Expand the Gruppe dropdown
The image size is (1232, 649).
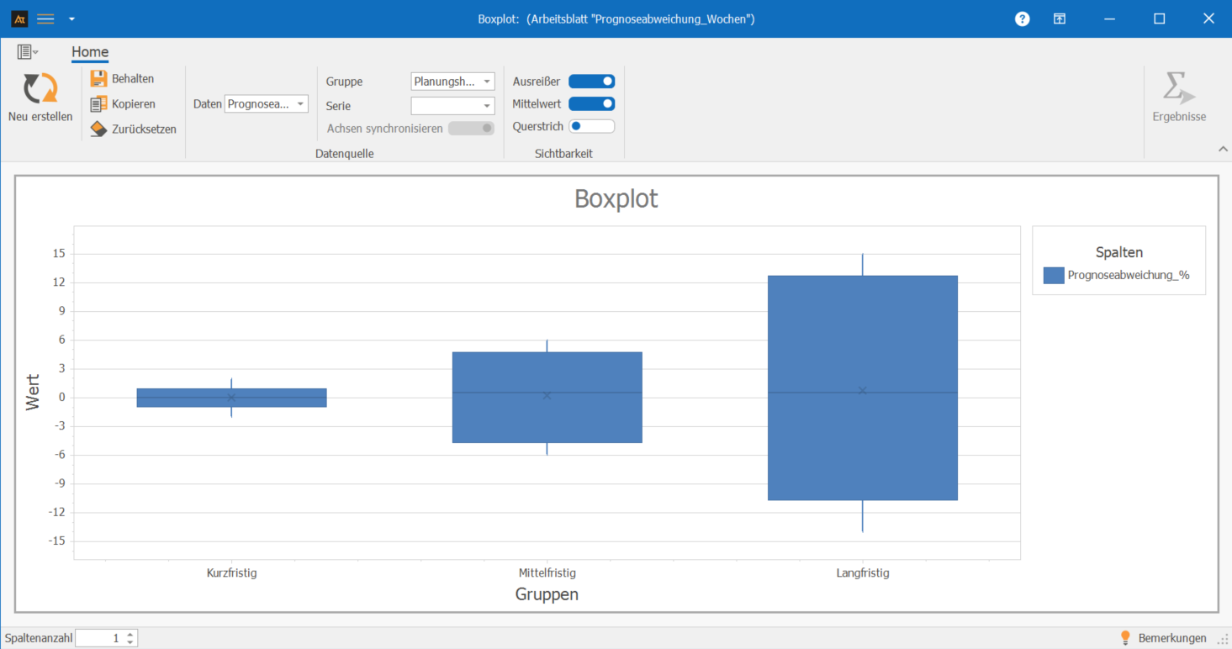point(452,82)
